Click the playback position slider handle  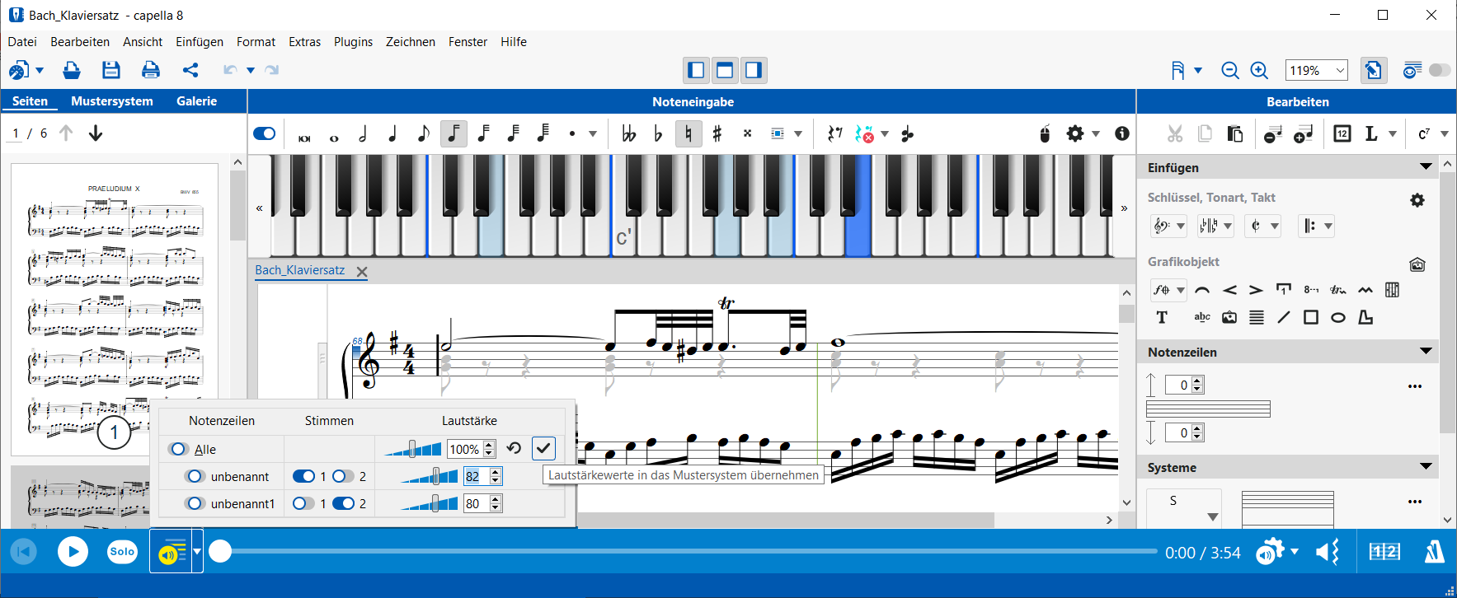219,551
